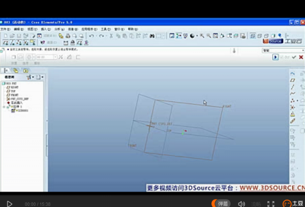Click the Sketch tool in right toolbar

(x=292, y=73)
